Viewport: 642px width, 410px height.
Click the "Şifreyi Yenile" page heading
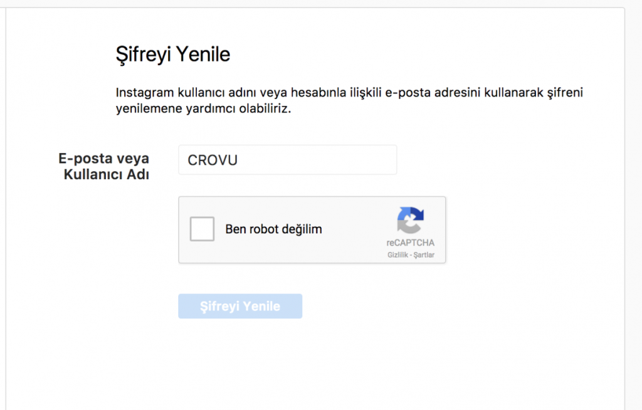[173, 55]
